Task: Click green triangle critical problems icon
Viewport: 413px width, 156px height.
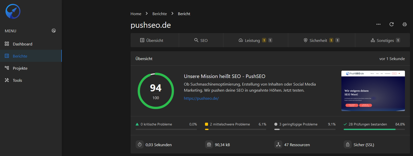Action: [137, 124]
